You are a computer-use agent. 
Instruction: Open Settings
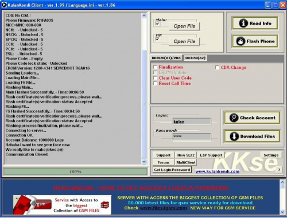click(x=271, y=155)
